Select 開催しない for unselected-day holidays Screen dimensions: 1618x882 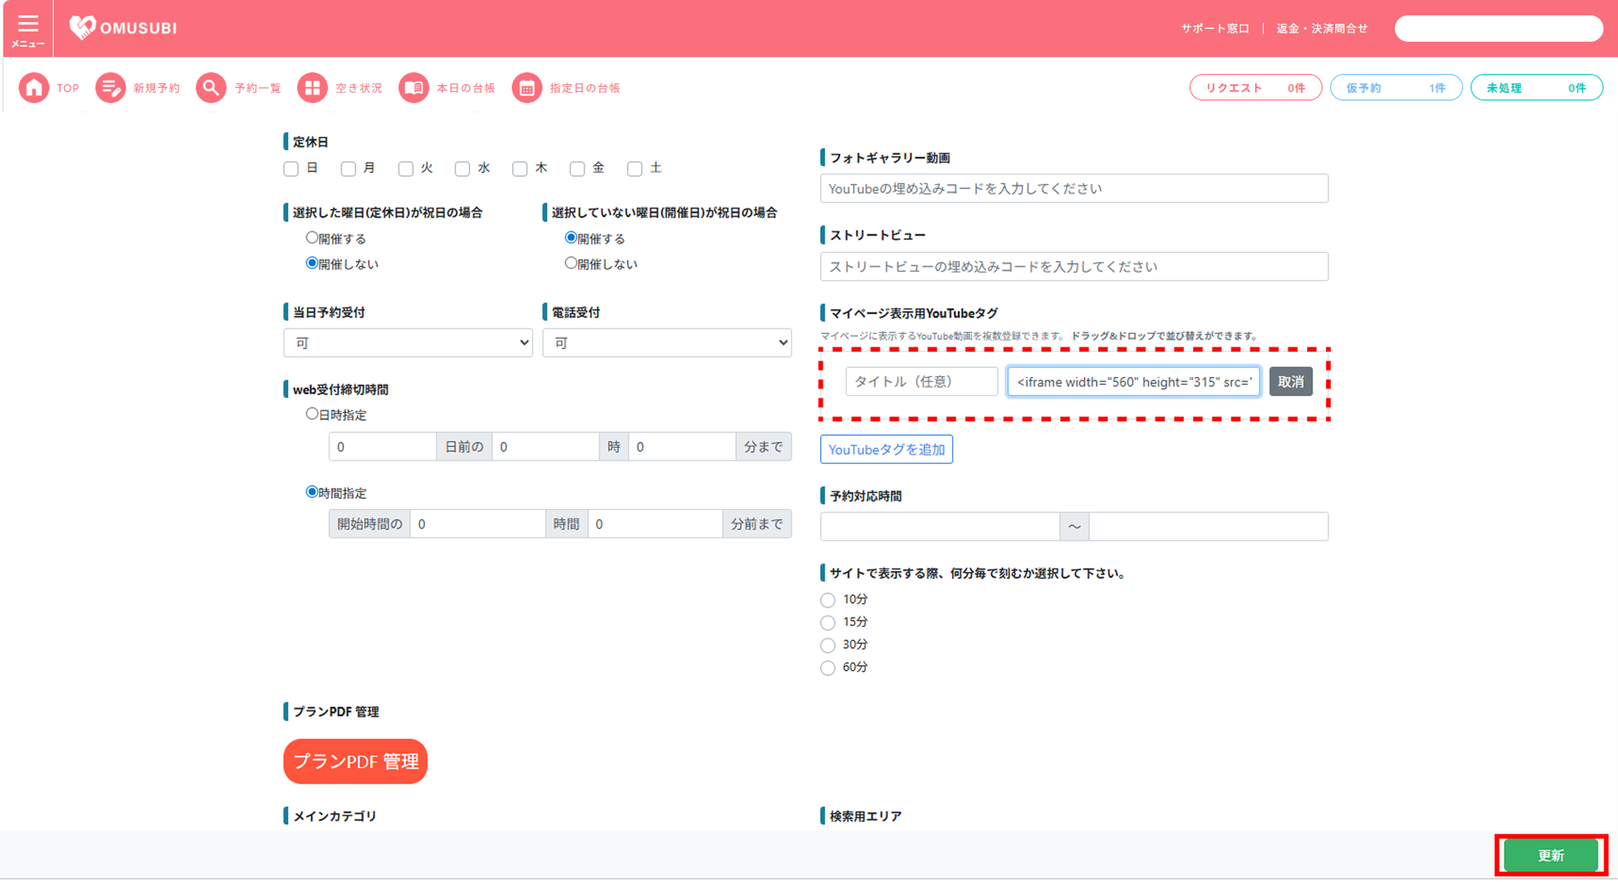[571, 263]
